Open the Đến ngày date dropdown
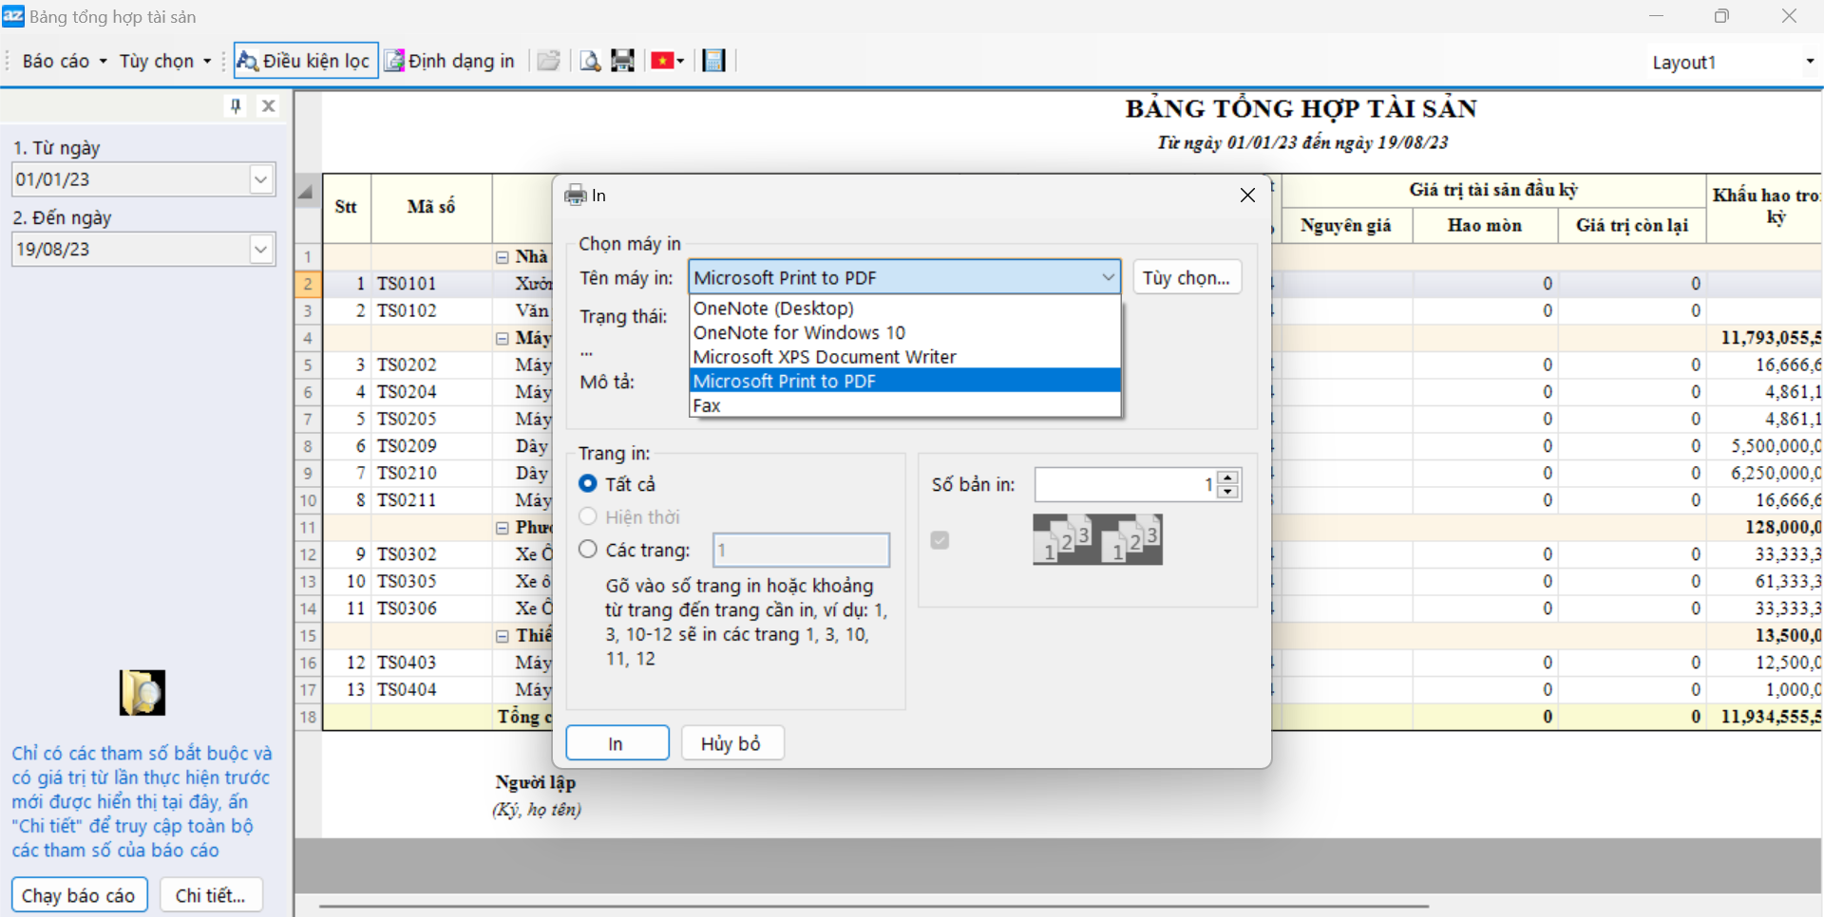Image resolution: width=1824 pixels, height=917 pixels. click(261, 250)
